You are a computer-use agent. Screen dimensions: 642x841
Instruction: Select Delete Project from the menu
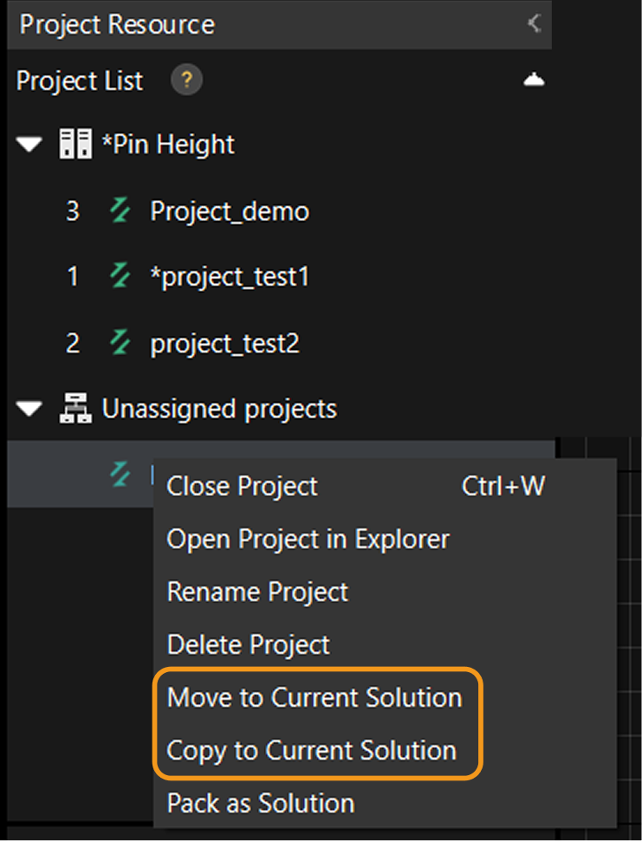coord(248,644)
